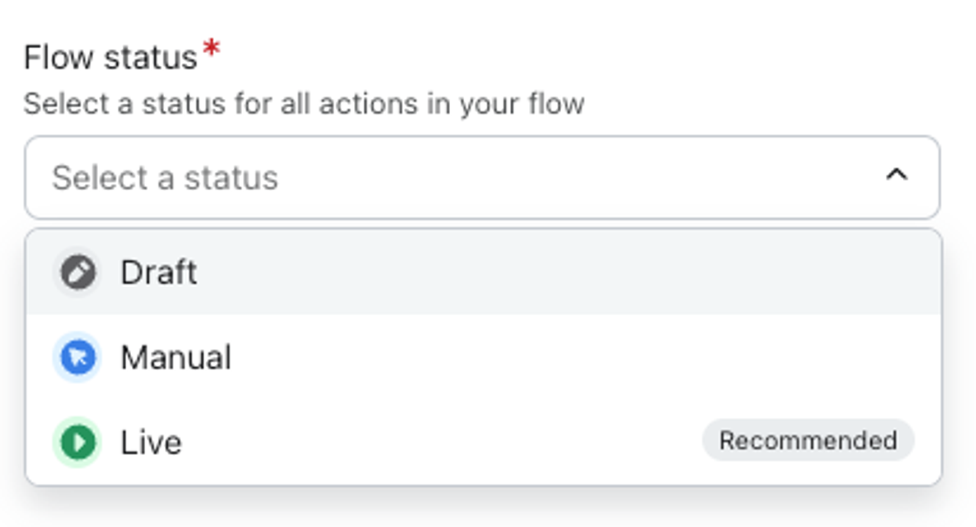This screenshot has height=527, width=976.
Task: Click the red required asterisk
Action: 211,49
